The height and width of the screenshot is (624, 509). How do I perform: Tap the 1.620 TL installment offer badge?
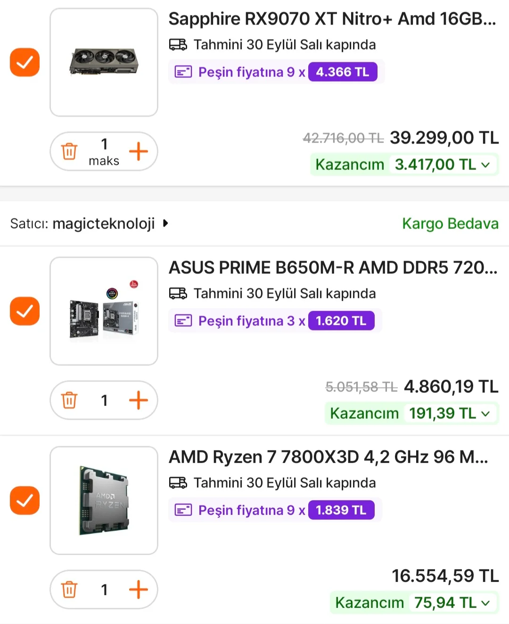(341, 321)
